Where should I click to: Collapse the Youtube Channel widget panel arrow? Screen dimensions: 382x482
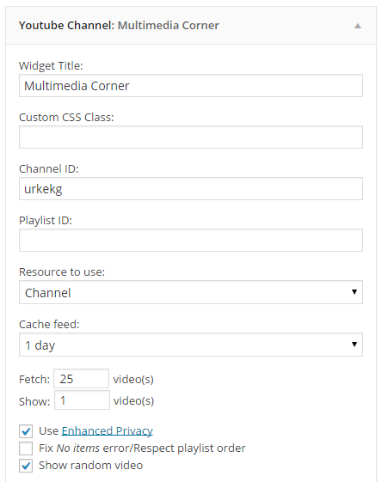click(x=357, y=26)
